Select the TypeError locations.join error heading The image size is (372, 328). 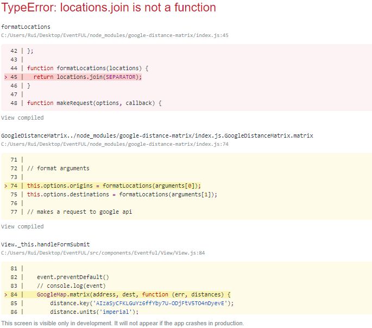[x=109, y=8]
